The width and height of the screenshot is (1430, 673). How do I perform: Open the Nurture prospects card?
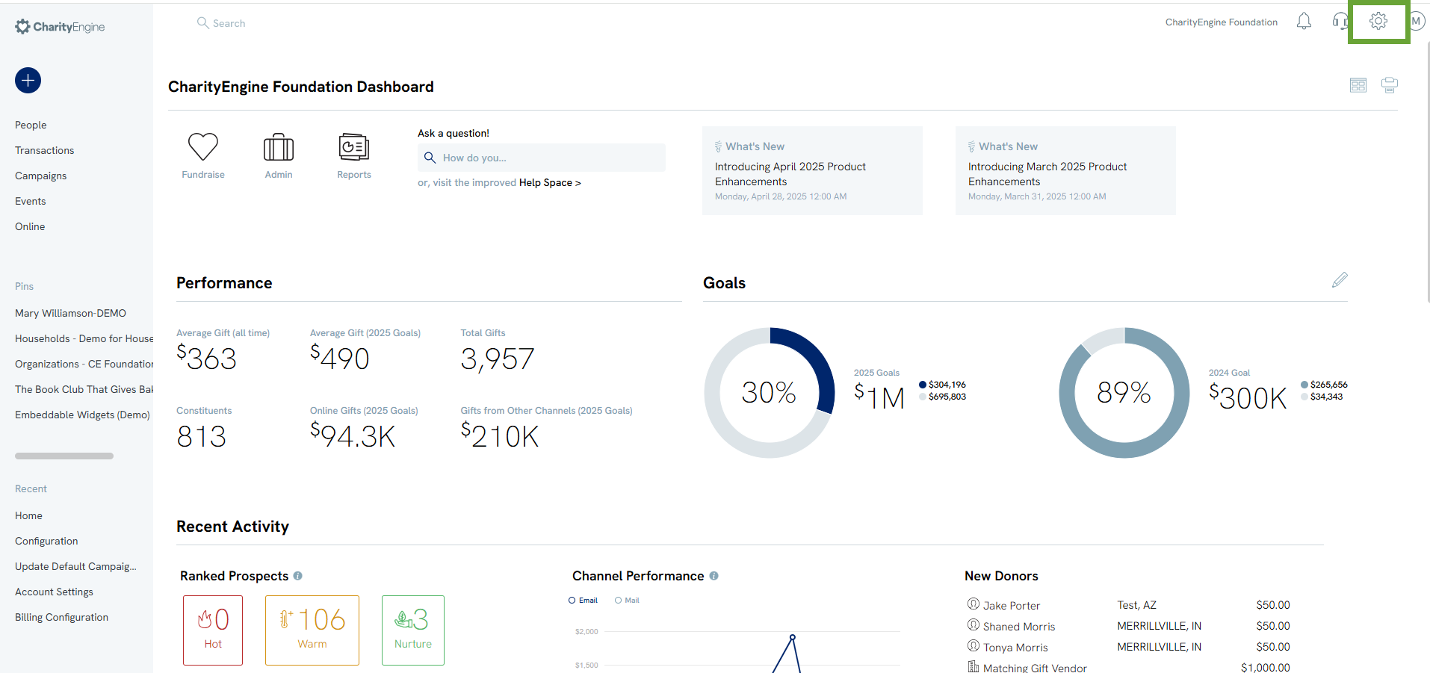413,630
